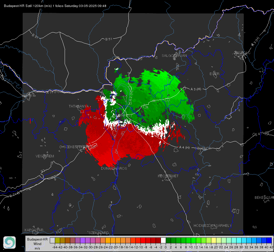Click the 'A 2 (H)' road label
Viewport: 274px width, 252px height.
131,96
